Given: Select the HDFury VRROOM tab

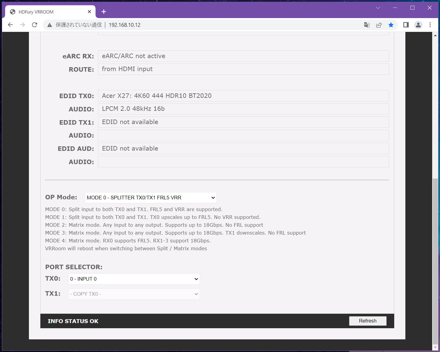Looking at the screenshot, I should coord(50,12).
